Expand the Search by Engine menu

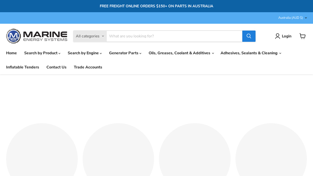click(85, 53)
